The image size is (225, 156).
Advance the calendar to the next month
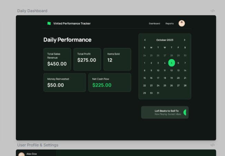click(185, 40)
